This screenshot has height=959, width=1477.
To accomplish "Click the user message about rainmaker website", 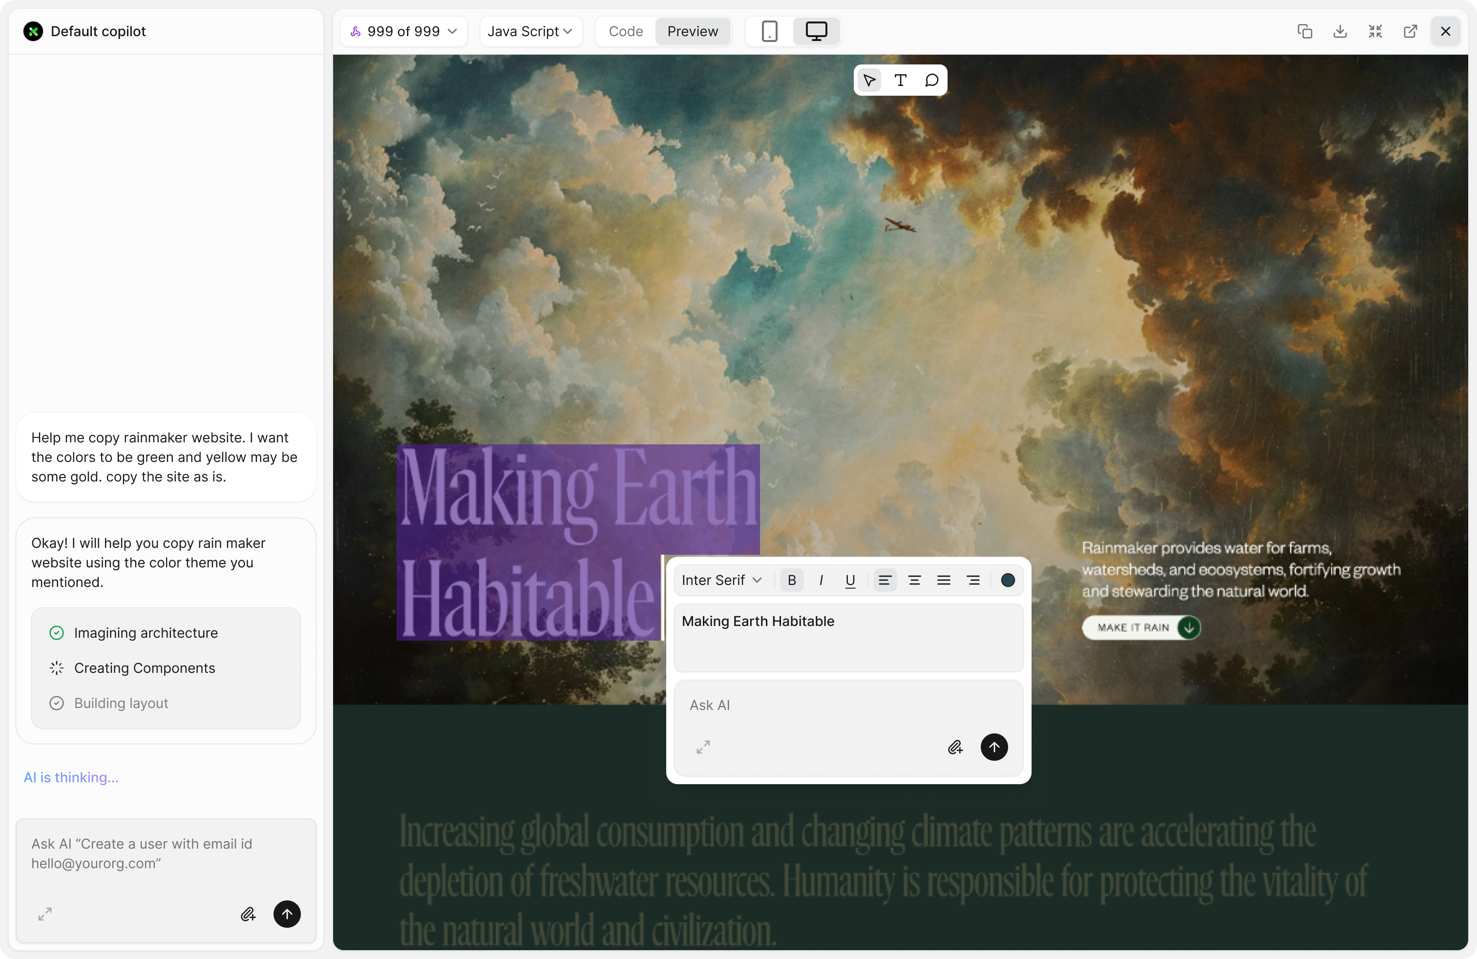I will coord(166,457).
